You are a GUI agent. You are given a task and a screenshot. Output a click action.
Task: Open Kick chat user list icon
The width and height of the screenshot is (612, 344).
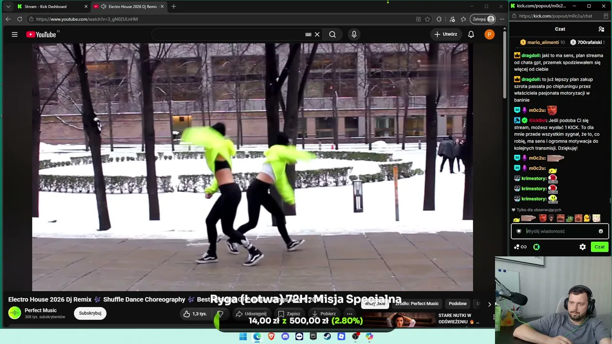tap(601, 29)
